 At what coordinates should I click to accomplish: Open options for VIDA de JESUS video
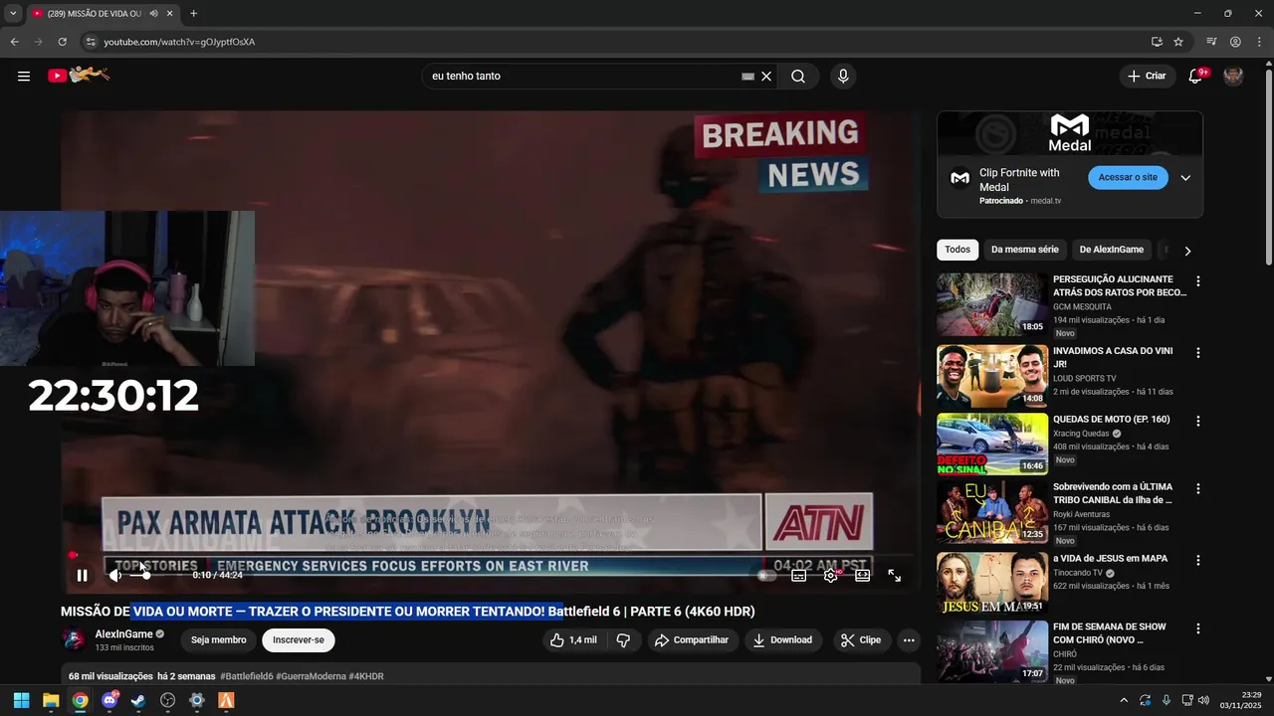tap(1198, 560)
